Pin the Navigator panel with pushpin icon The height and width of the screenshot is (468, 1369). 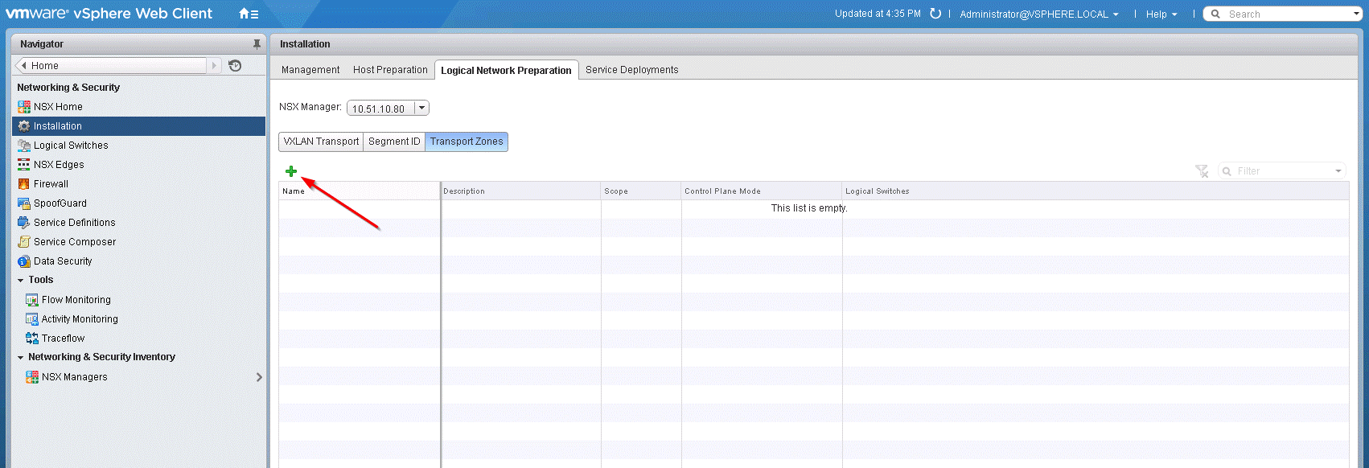257,44
